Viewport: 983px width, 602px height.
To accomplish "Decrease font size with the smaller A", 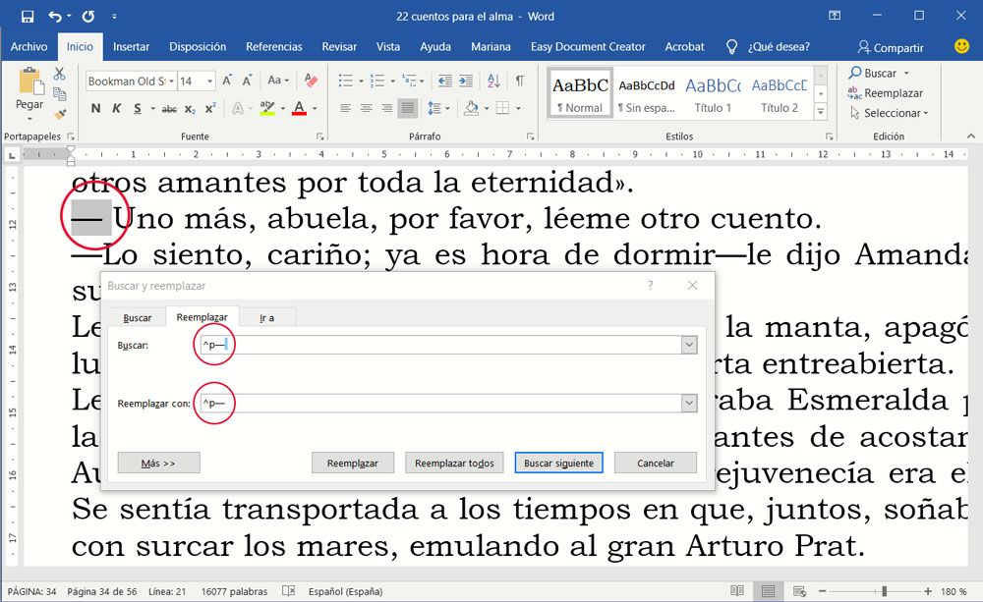I will pos(248,81).
